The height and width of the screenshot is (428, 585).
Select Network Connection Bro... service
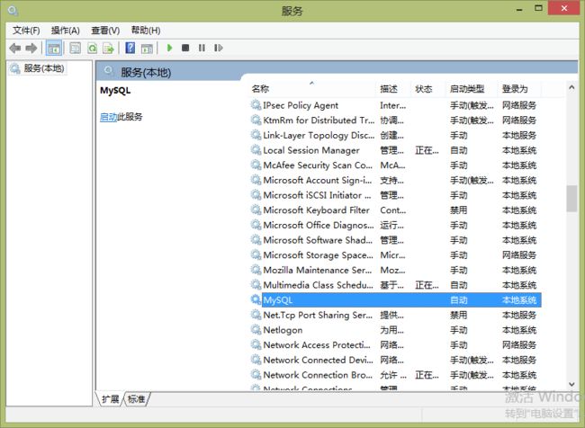[395, 375]
